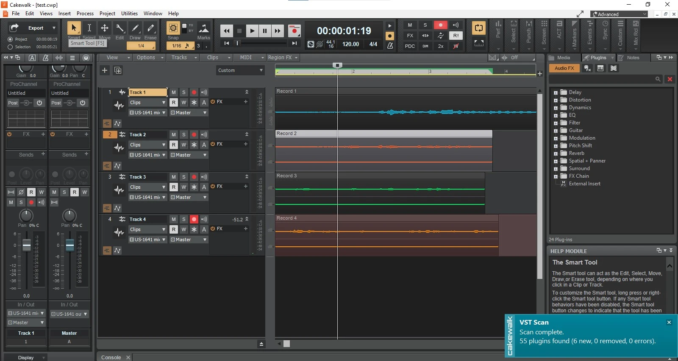The height and width of the screenshot is (361, 678).
Task: Solo Track 3
Action: coord(184,177)
